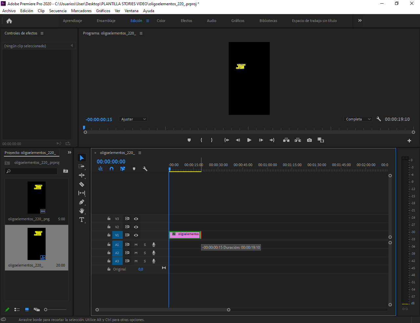This screenshot has height=323, width=420.
Task: Solo the A2 audio track
Action: pos(145,253)
